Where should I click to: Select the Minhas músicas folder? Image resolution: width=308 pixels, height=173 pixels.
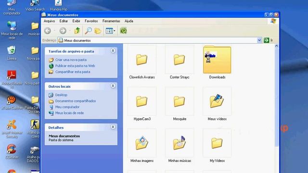pos(180,146)
